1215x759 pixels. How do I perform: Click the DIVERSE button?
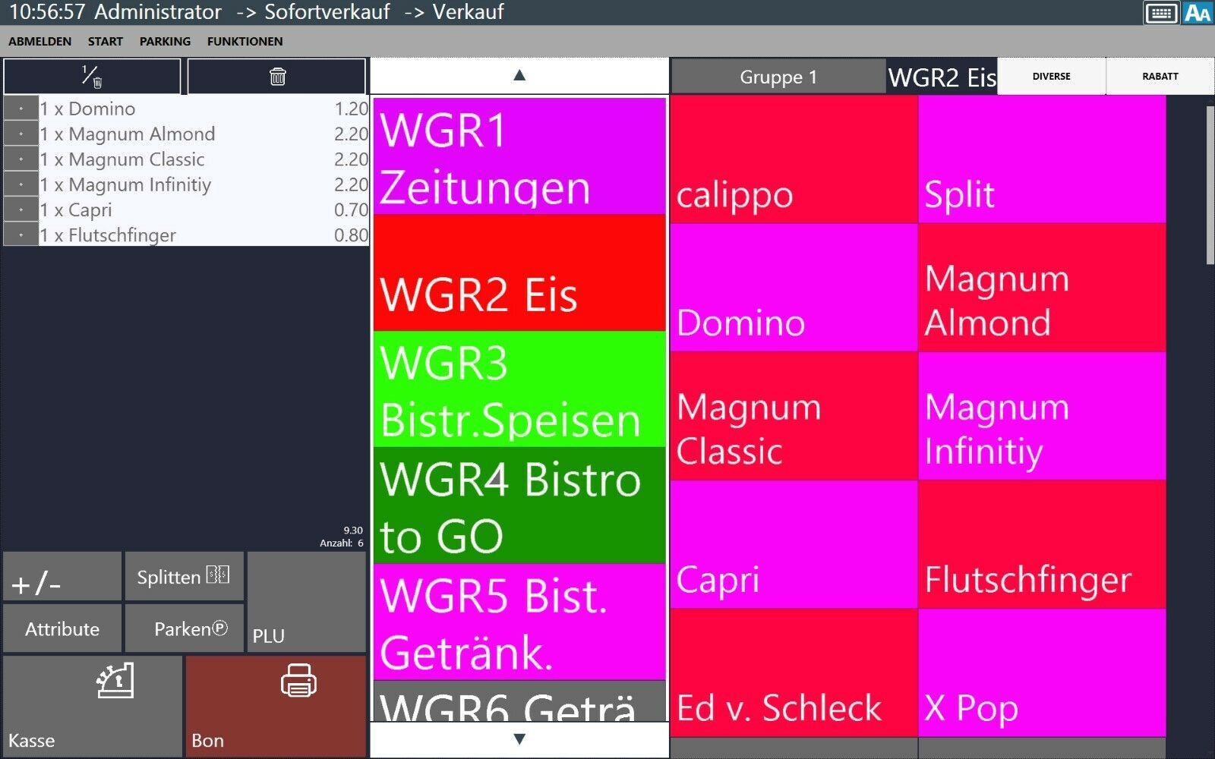coord(1052,77)
